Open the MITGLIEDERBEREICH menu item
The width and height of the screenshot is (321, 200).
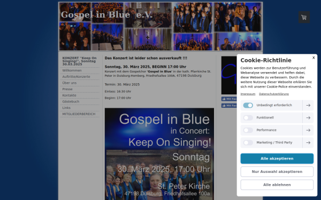click(x=80, y=114)
